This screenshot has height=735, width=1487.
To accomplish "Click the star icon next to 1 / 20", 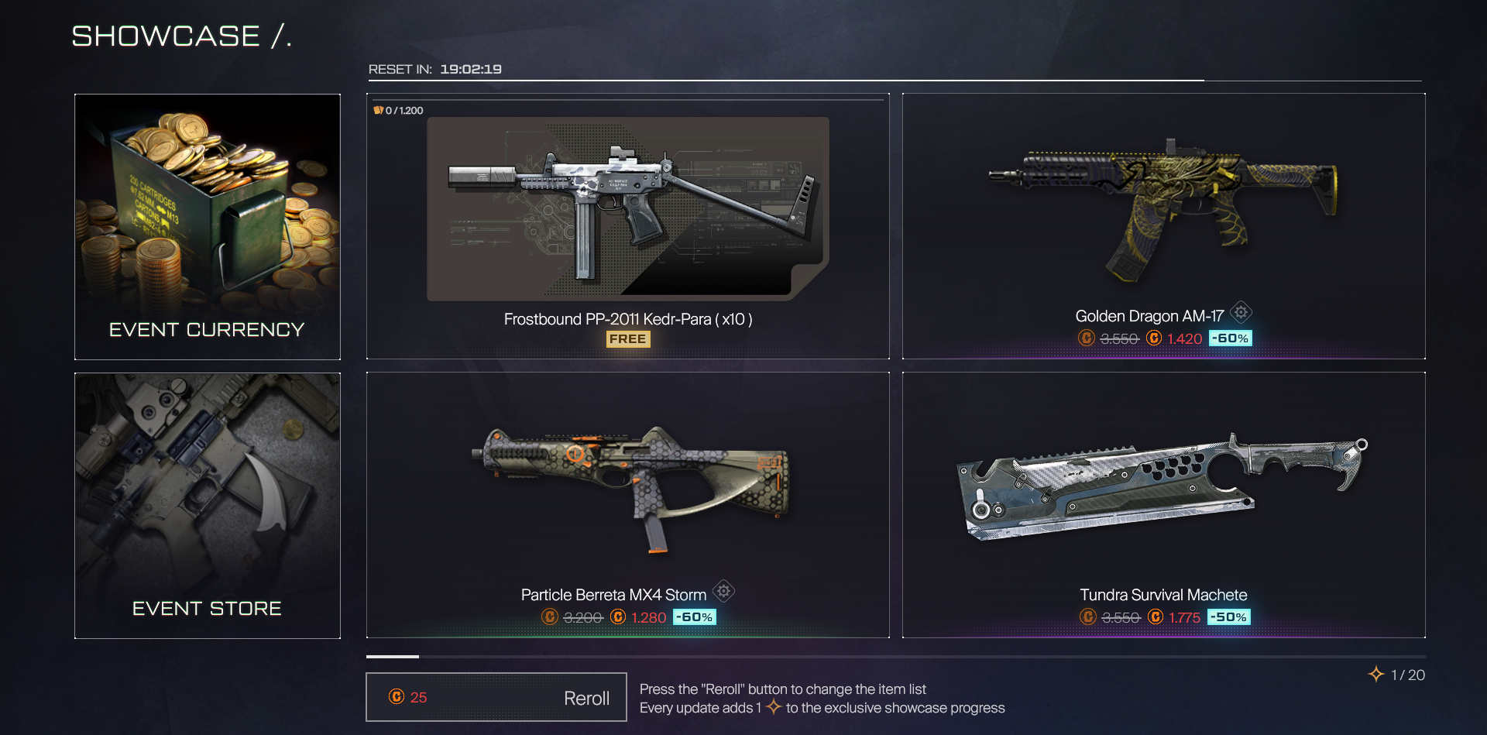I will pyautogui.click(x=1376, y=674).
